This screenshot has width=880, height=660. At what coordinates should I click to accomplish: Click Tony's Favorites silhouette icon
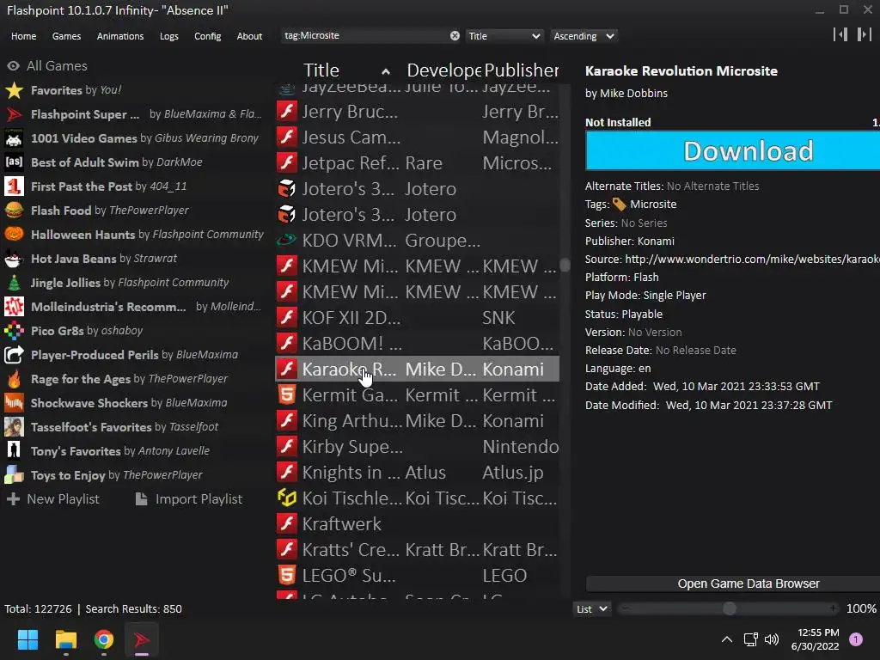click(x=14, y=450)
